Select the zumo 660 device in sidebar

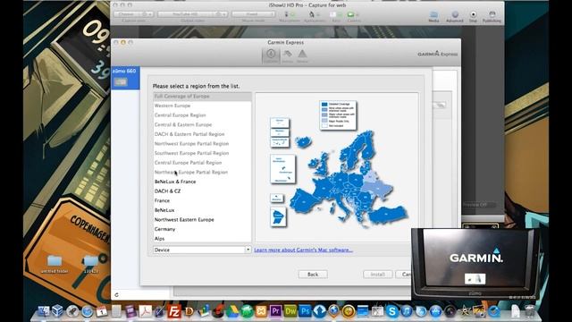click(x=125, y=78)
